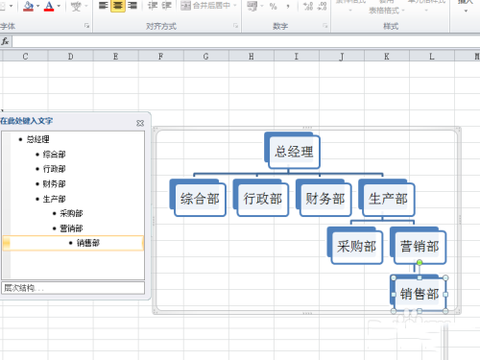Viewport: 480px width, 360px height.
Task: Open the 字体 group dialog launcher
Action: coord(86,26)
